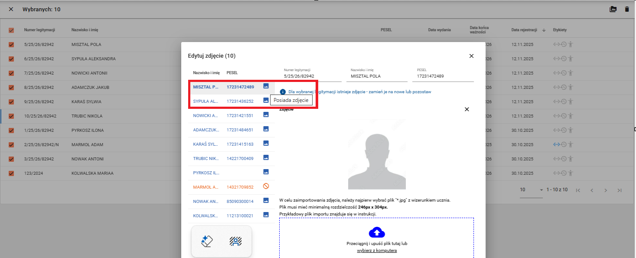This screenshot has width=636, height=258.
Task: Click the background removal person icon
Action: (x=235, y=241)
